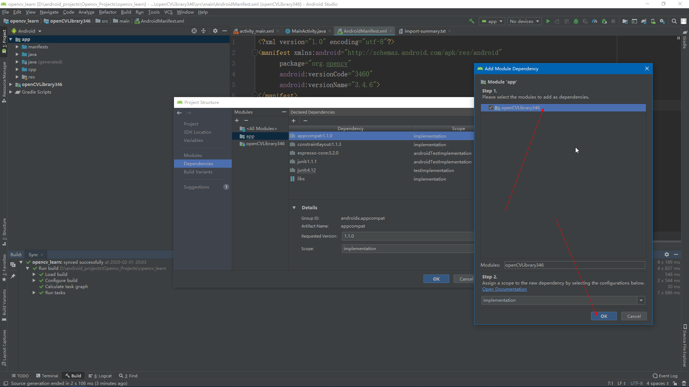Open the SDK Manager icon

point(662,21)
